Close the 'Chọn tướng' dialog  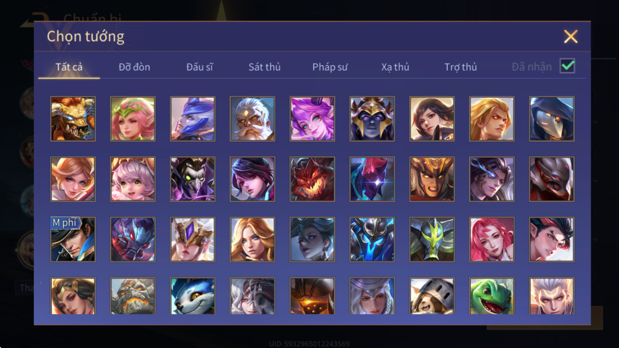click(570, 36)
